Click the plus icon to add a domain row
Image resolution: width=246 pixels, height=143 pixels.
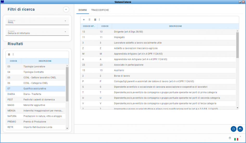coord(84,19)
